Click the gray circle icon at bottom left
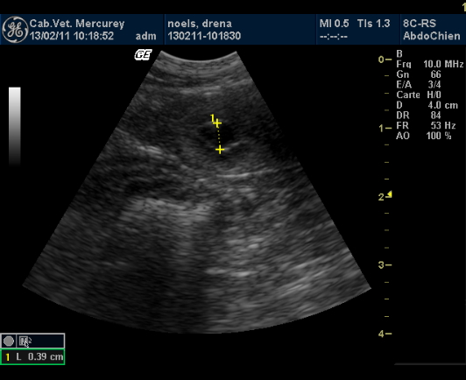The height and width of the screenshot is (380, 466). (9, 341)
